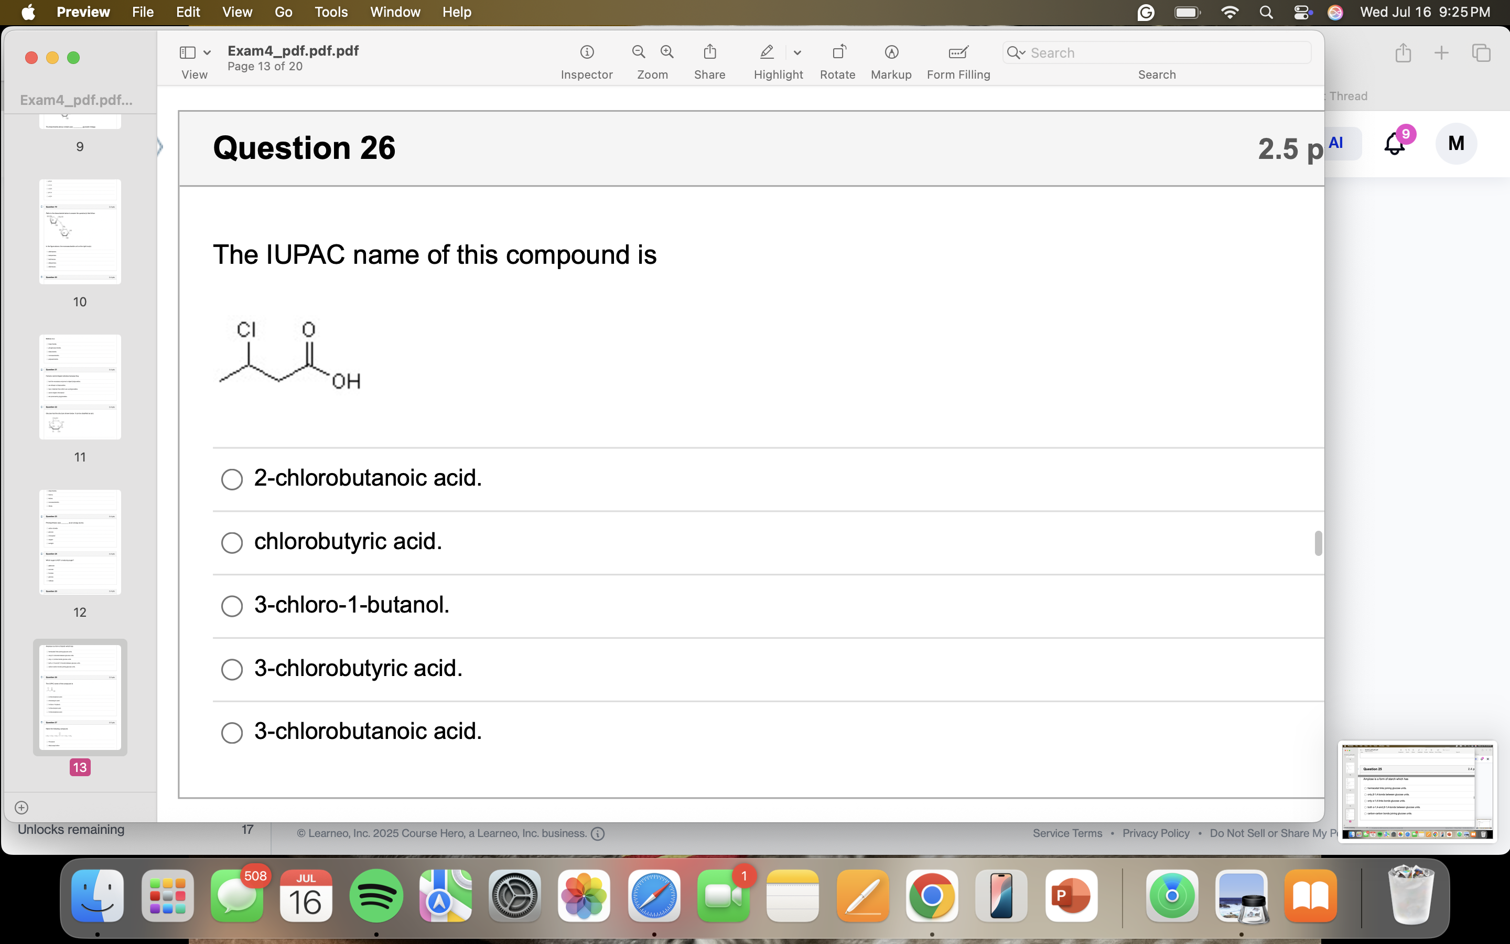Screen dimensions: 1510x944
Task: Click the Share icon
Action: [709, 52]
